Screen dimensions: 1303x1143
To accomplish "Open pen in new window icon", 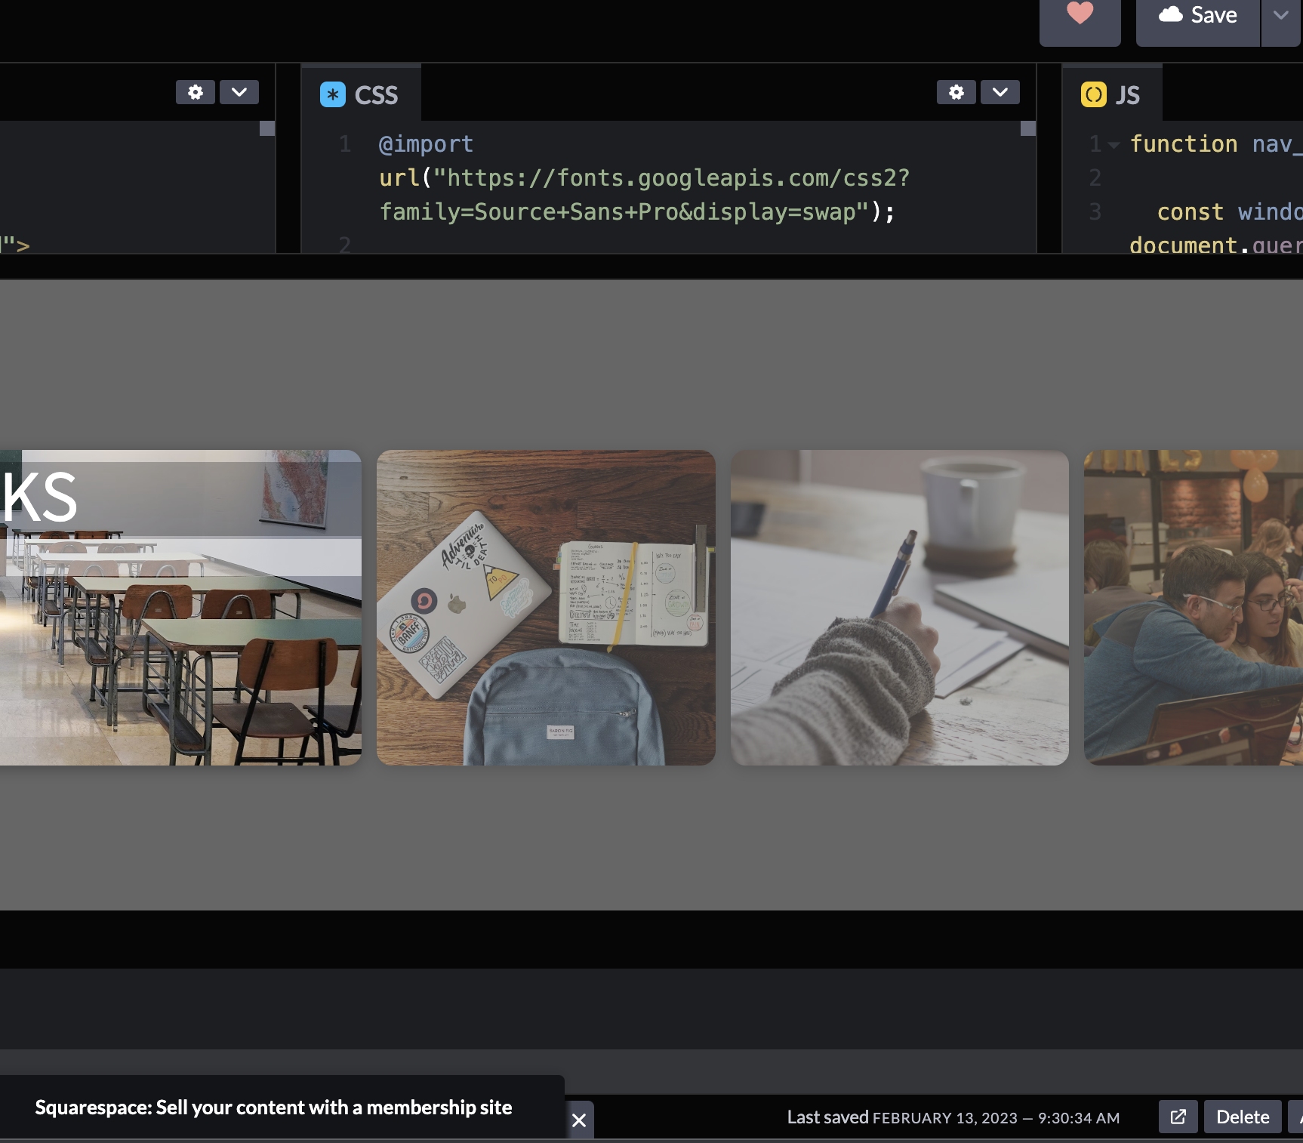I will tap(1178, 1117).
